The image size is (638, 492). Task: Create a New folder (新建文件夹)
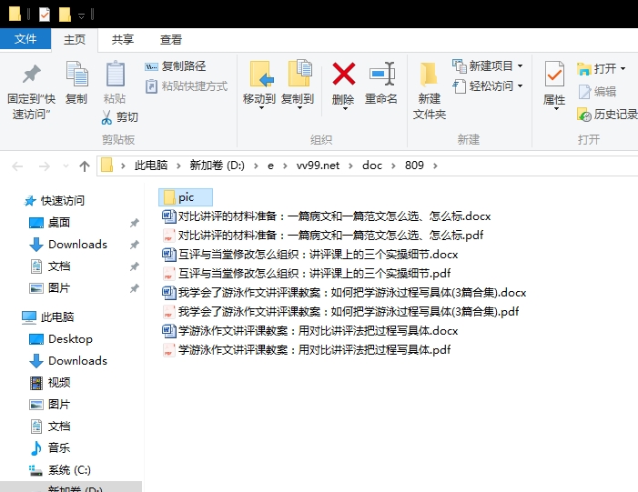click(x=430, y=89)
